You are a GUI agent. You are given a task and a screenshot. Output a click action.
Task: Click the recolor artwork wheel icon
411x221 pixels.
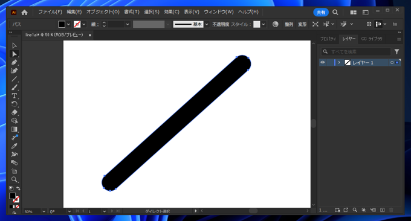tap(275, 24)
